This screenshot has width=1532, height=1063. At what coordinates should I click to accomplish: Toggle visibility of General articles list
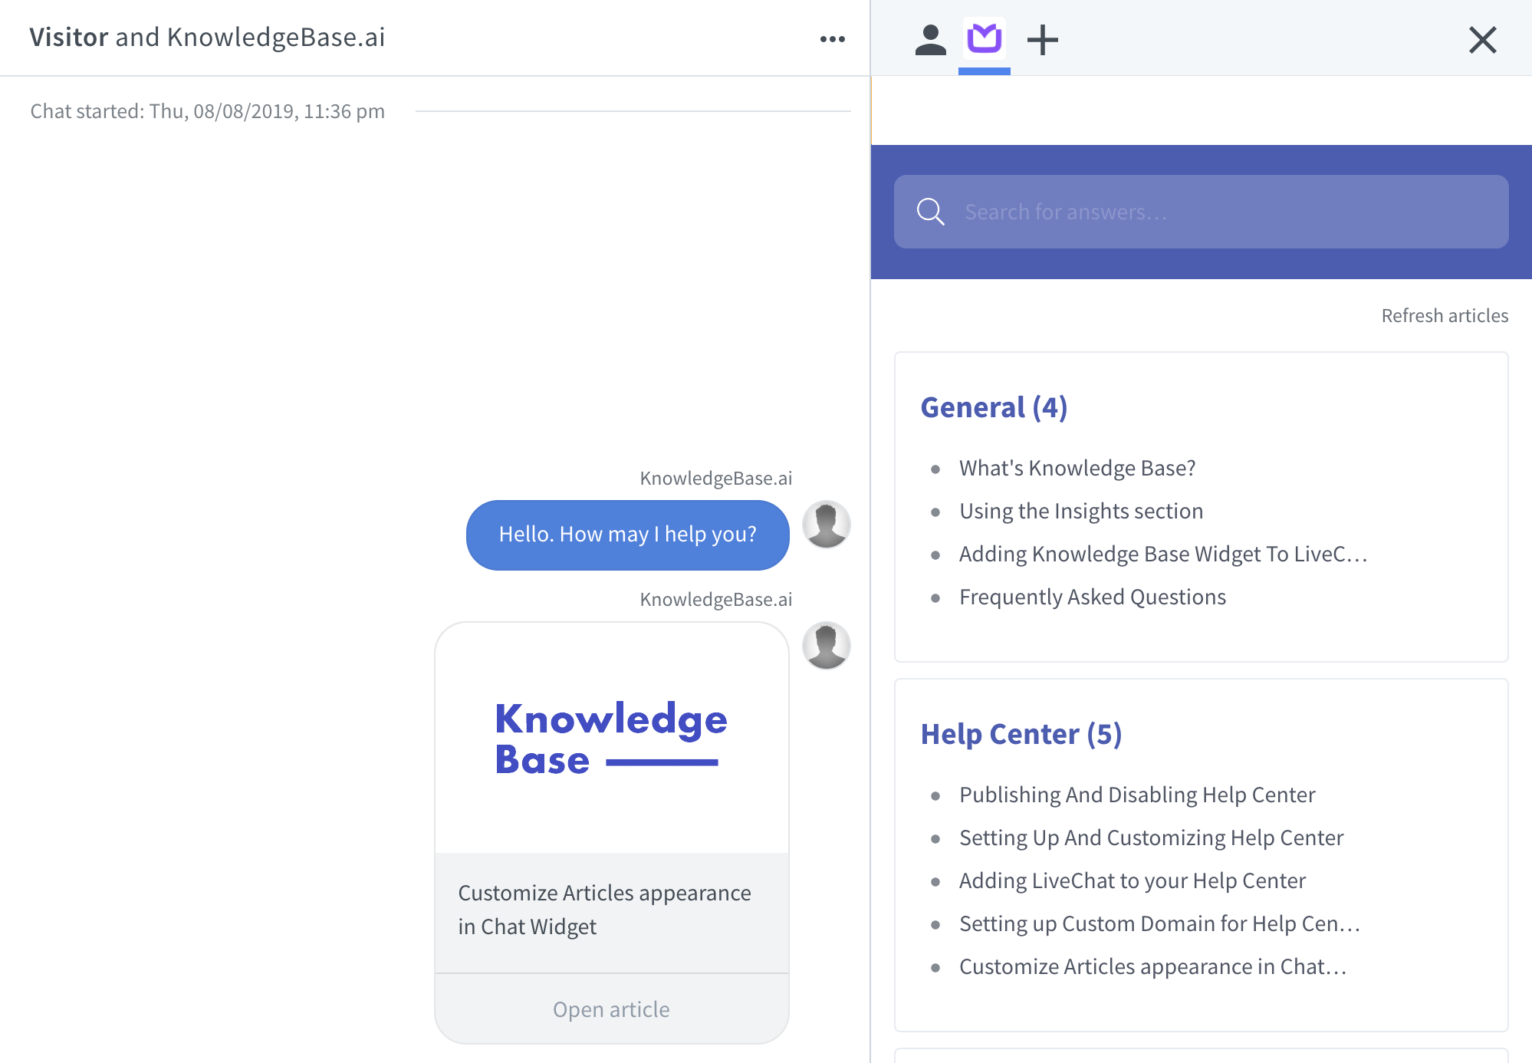point(994,406)
